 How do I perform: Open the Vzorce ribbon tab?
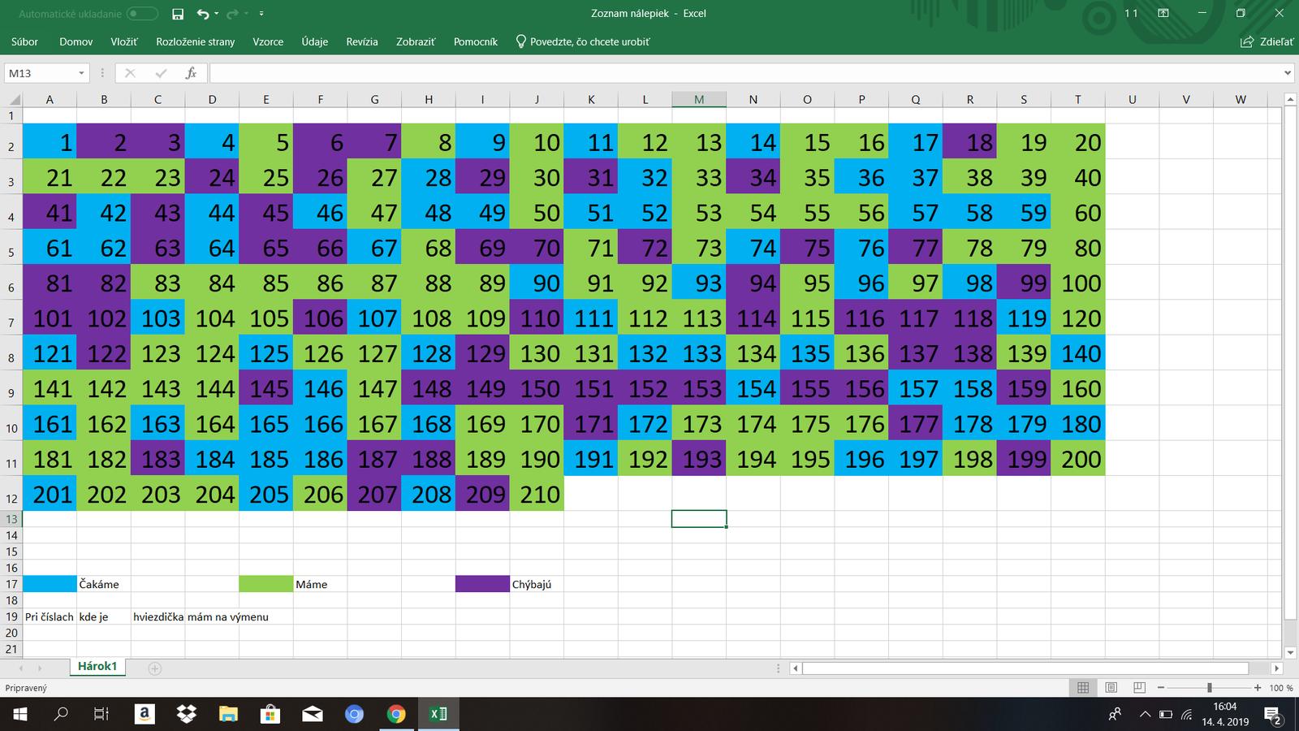(268, 41)
